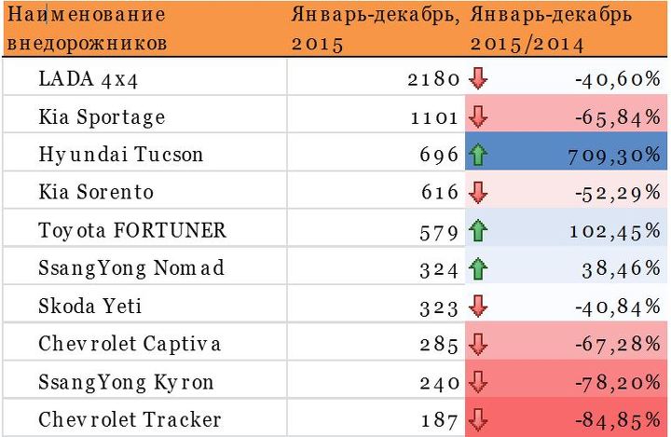The image size is (671, 437).
Task: Select the 'Январь-декабрь, 2015' column header
Action: tap(375, 29)
